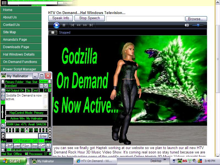The height and width of the screenshot is (165, 220).
Task: Click the green T indicator in Halinator
Action: (50, 90)
